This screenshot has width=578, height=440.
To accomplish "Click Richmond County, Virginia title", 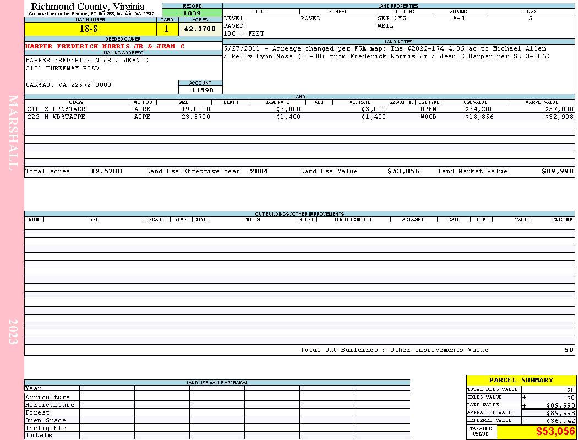I will (88, 6).
